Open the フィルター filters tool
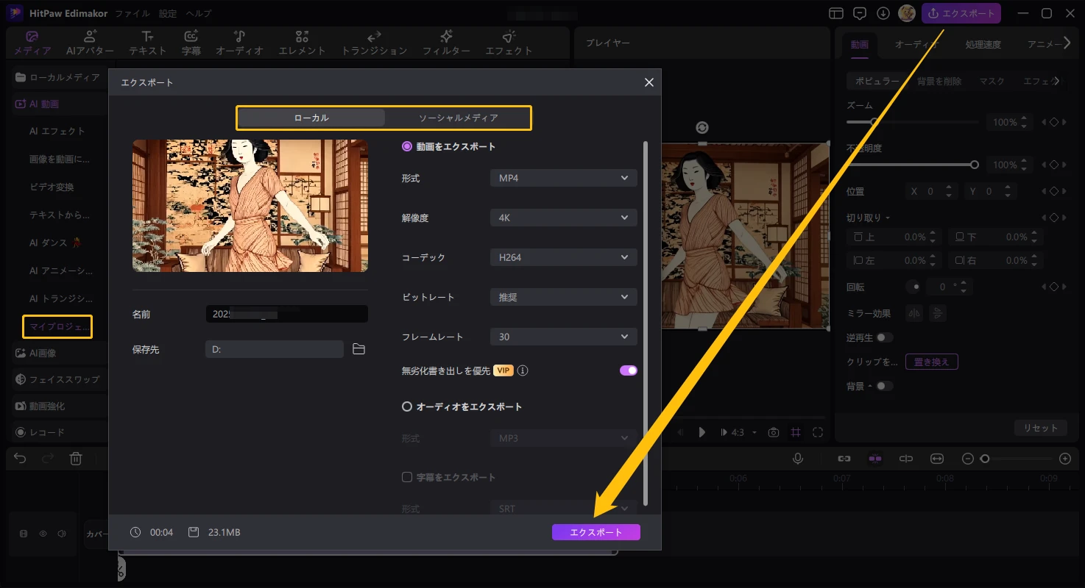Image resolution: width=1085 pixels, height=588 pixels. coord(446,43)
